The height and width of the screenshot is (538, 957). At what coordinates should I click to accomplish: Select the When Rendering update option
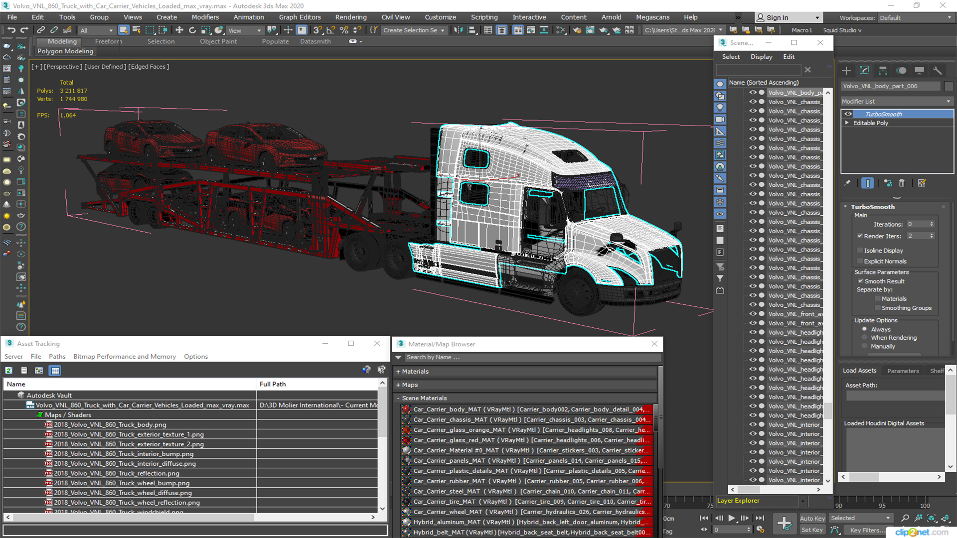click(x=864, y=338)
